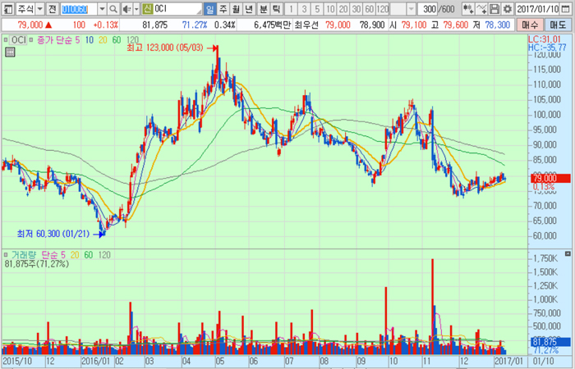Click the 매수 buy button
575x369 pixels.
pyautogui.click(x=529, y=25)
